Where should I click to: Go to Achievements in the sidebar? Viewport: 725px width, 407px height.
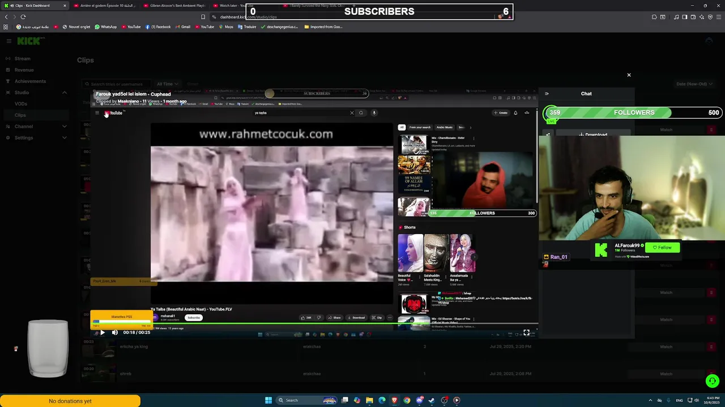[30, 81]
